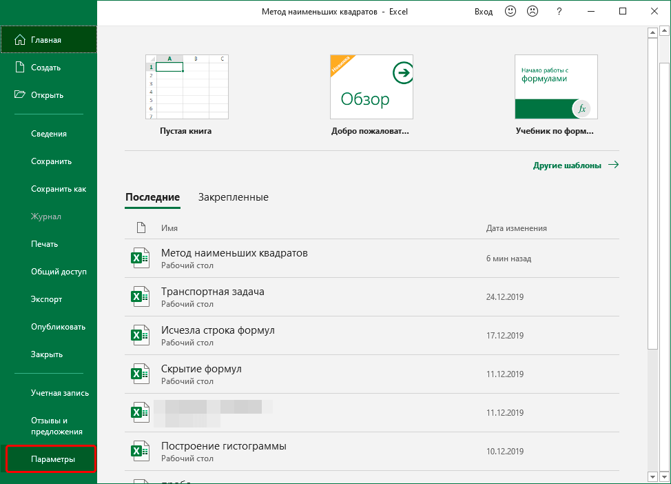Select the Последние tab
The height and width of the screenshot is (484, 671).
pos(152,197)
